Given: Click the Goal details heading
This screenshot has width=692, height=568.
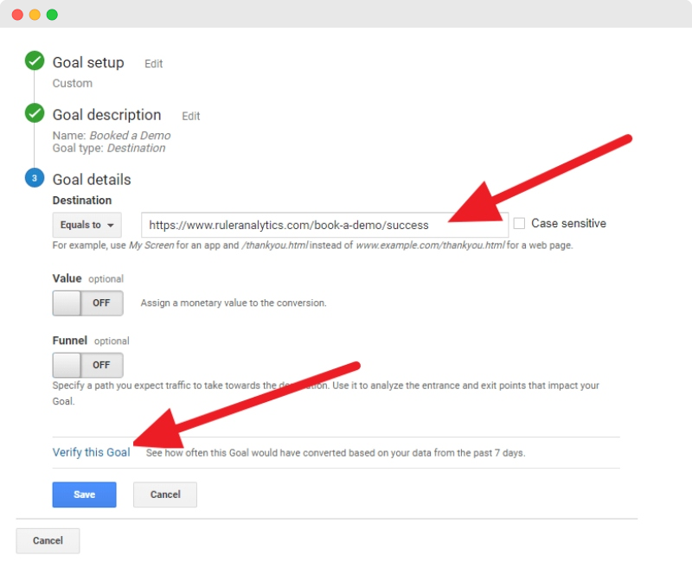Looking at the screenshot, I should pos(92,180).
